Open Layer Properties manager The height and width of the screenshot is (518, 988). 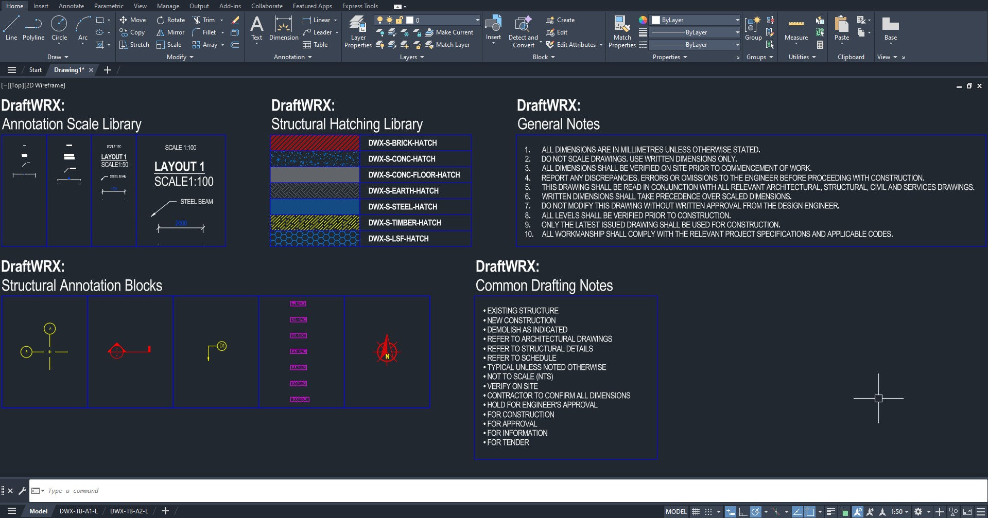[x=358, y=32]
